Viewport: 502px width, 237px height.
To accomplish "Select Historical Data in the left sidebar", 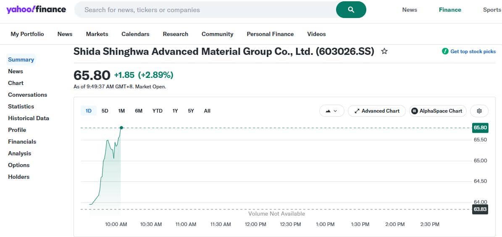I will point(29,118).
